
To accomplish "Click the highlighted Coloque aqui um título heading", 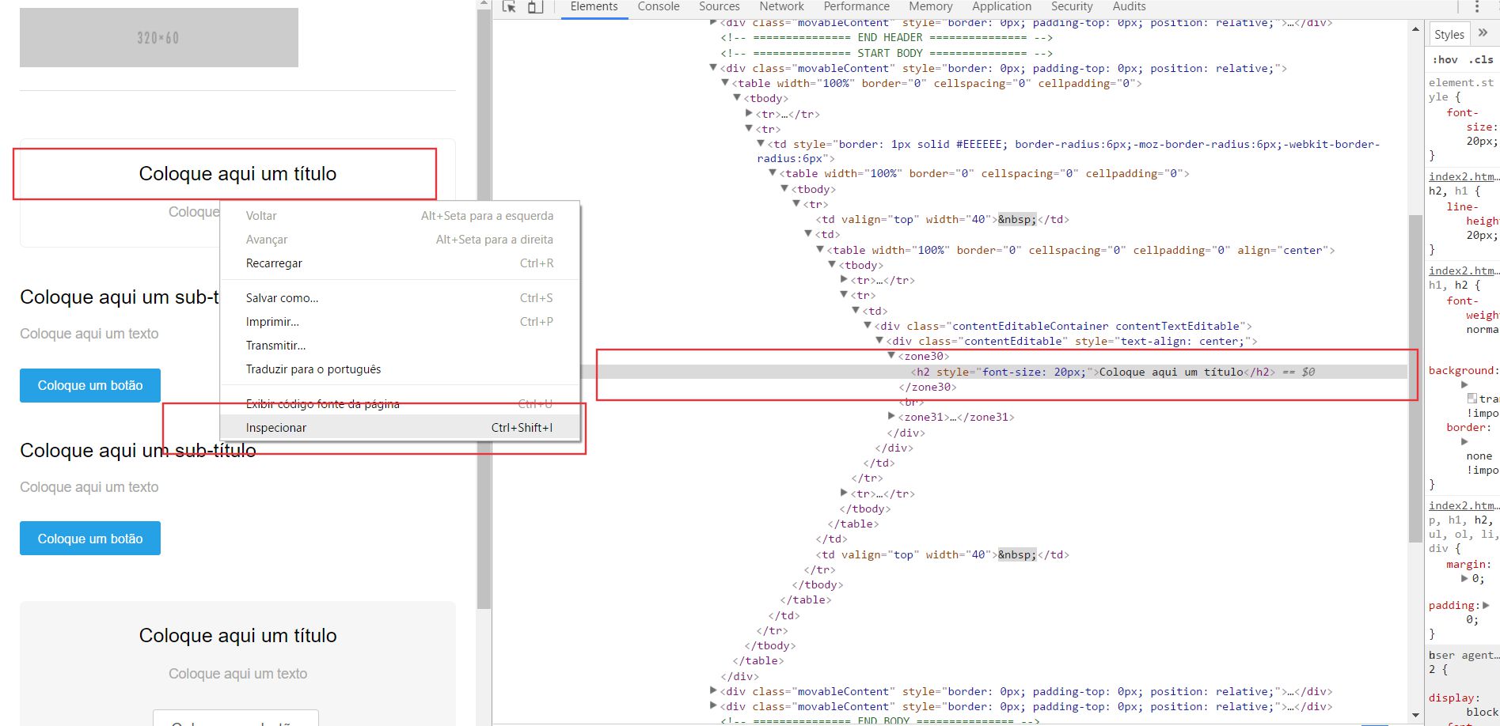I will click(x=237, y=174).
